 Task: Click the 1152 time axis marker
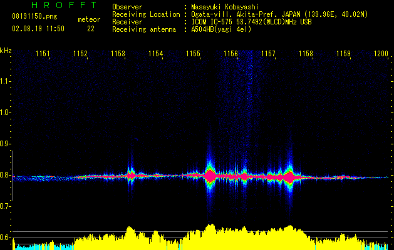80,53
